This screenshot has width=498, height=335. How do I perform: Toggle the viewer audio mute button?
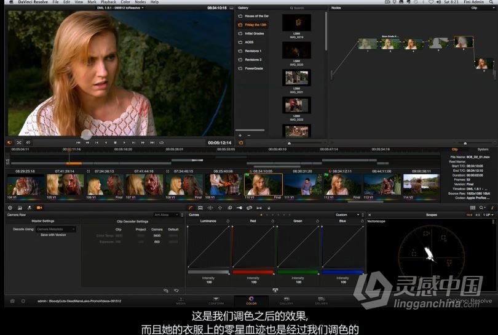click(x=28, y=142)
